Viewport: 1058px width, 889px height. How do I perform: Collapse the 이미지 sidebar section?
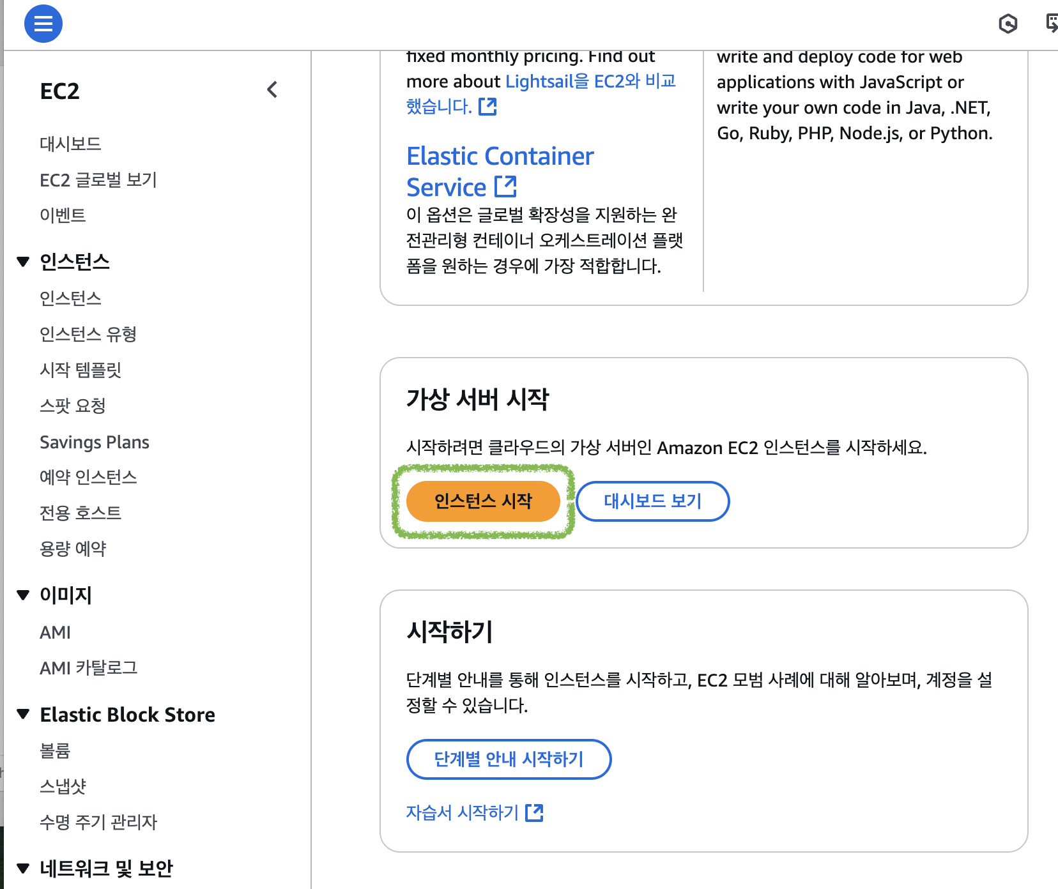pyautogui.click(x=24, y=595)
